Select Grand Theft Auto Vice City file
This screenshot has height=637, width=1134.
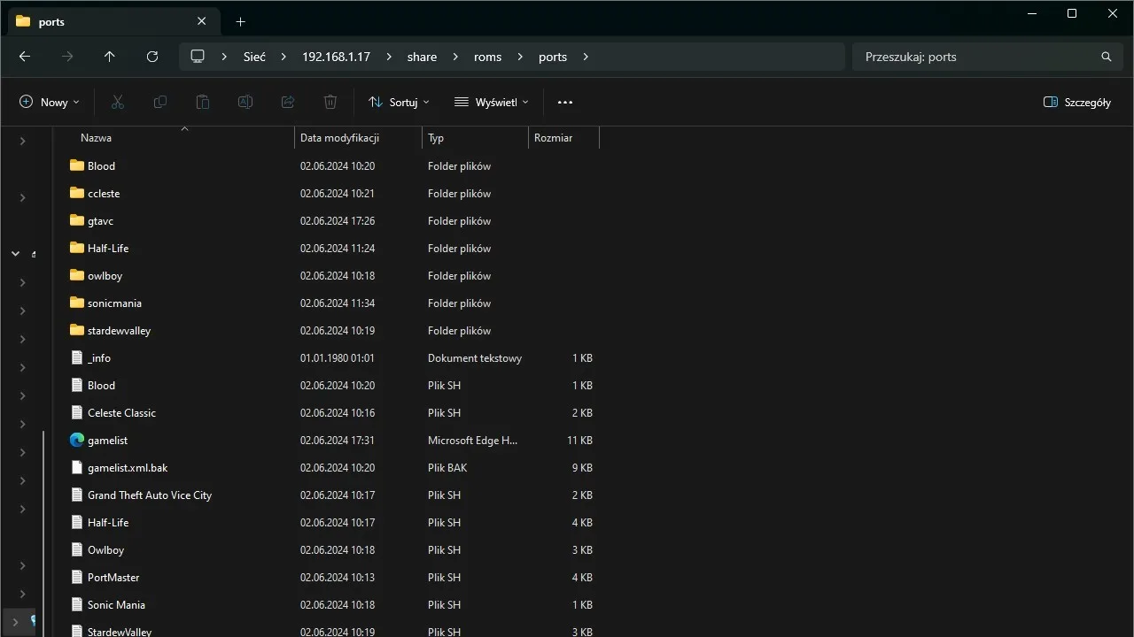[x=150, y=495]
